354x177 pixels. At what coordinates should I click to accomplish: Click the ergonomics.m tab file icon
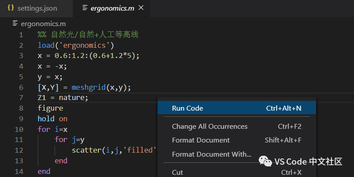85,8
